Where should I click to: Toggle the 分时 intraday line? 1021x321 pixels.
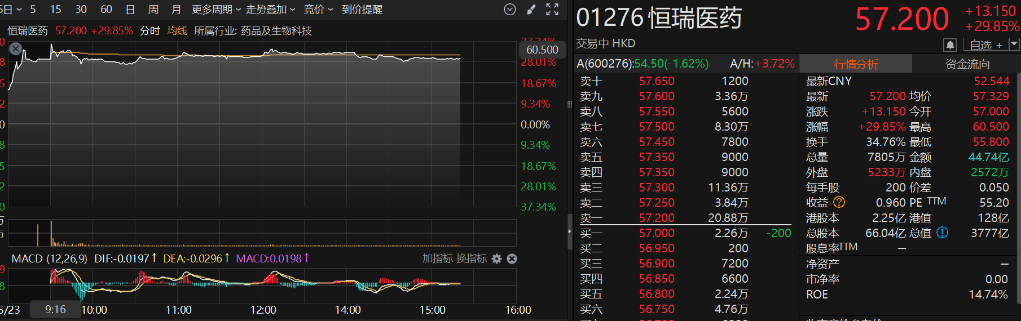coord(150,31)
